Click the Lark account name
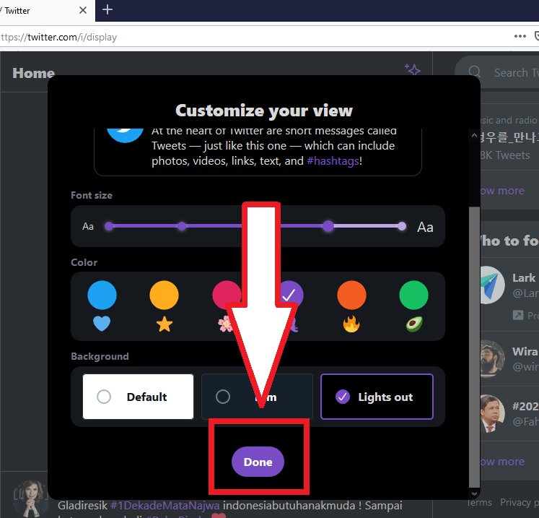Screen dimensions: 539x518 (524, 277)
